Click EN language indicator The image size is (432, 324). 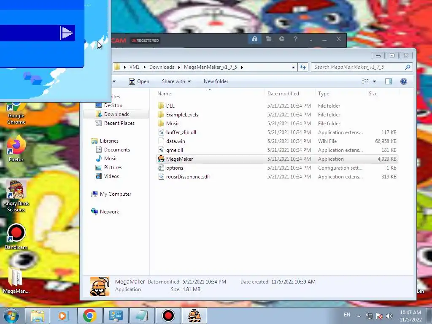(x=347, y=315)
